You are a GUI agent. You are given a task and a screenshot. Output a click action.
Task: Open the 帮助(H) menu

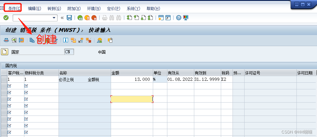pos(153,9)
